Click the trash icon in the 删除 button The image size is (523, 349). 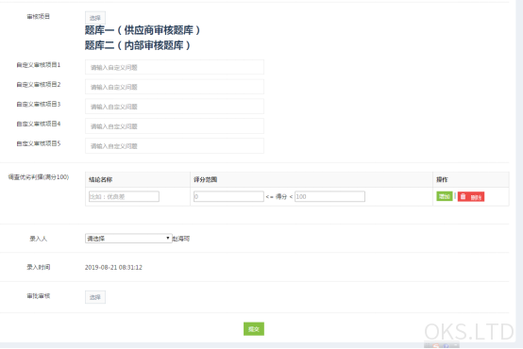463,197
